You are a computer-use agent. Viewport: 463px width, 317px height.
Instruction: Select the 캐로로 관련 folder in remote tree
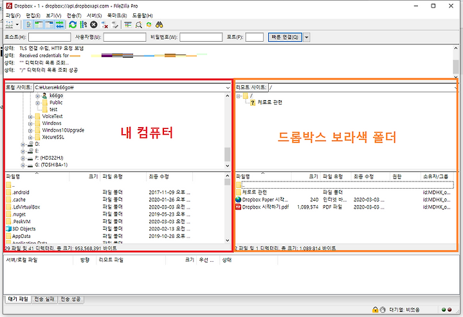tap(270, 102)
